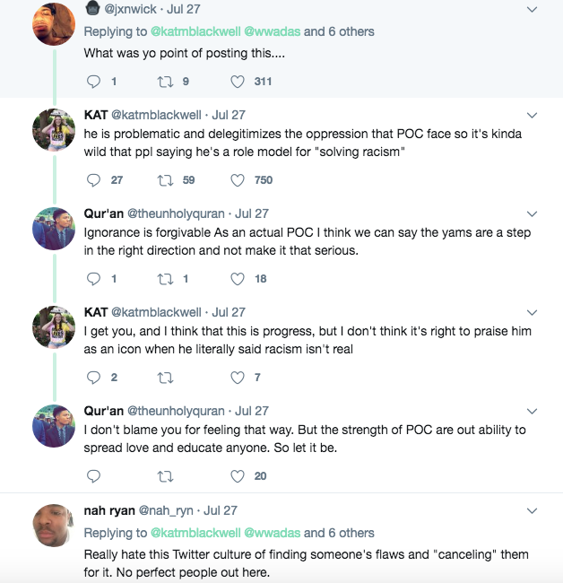563x583 pixels.
Task: Reply to Qur'an's 'I don't blame you' tweet
Action: [93, 476]
